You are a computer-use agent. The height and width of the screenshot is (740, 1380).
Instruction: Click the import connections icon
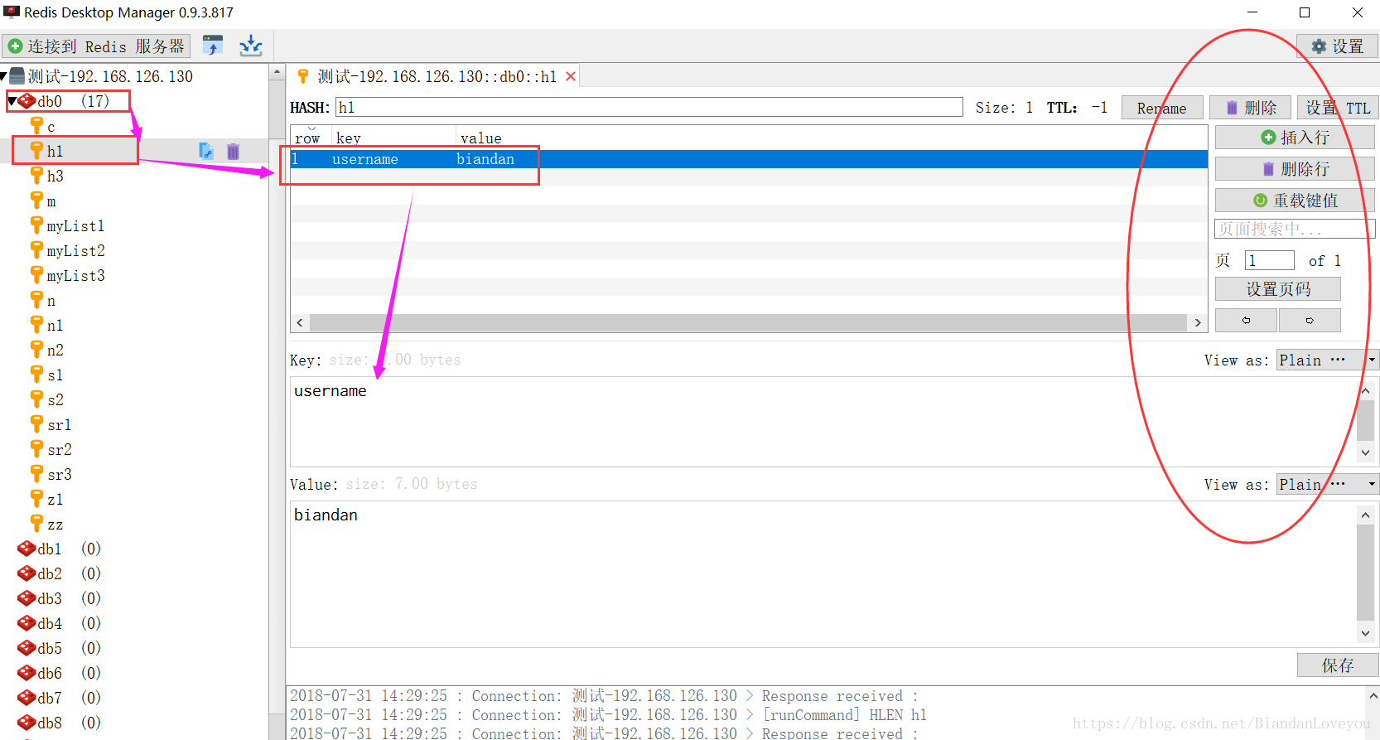click(x=213, y=46)
